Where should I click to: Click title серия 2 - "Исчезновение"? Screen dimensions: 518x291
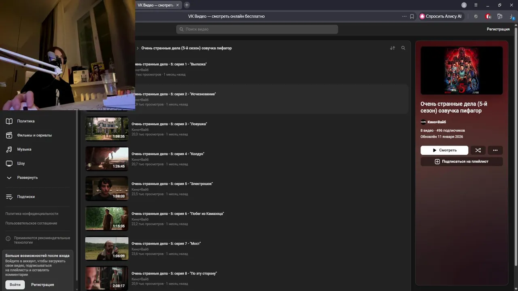tap(175, 94)
